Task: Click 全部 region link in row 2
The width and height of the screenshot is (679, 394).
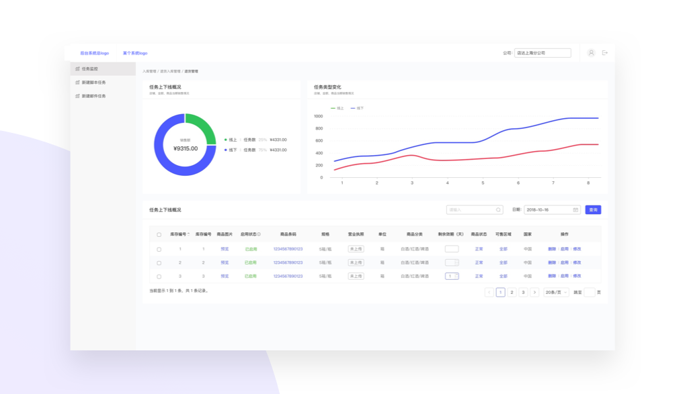Action: click(503, 262)
